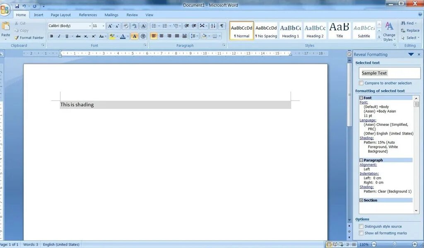Click the Zoom Out minus button
This screenshot has height=248, width=424.
click(374, 244)
